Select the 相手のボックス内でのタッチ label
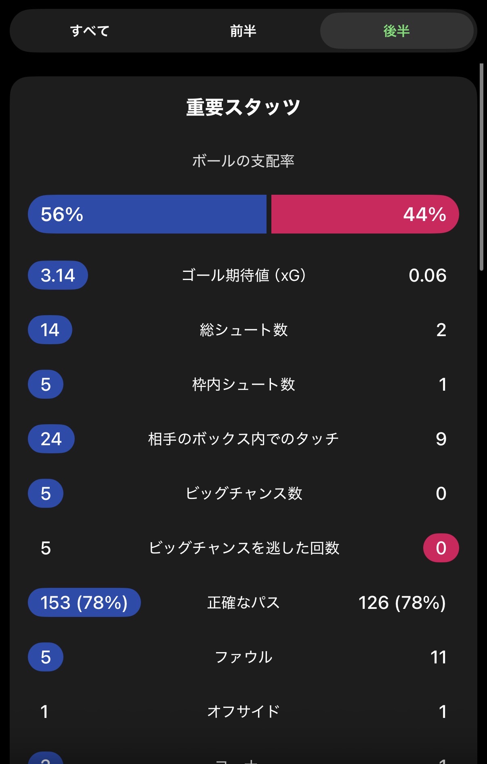 click(243, 439)
